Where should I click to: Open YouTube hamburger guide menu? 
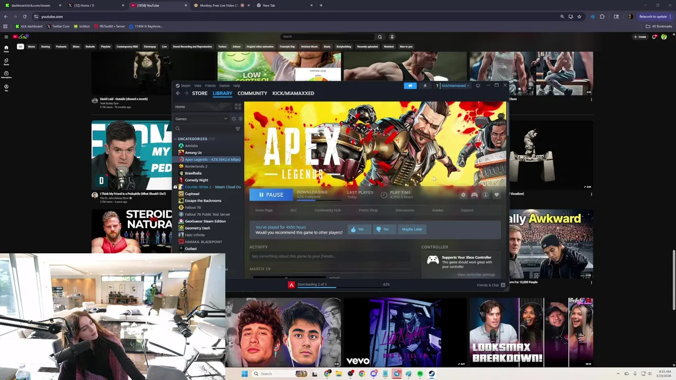pos(6,36)
